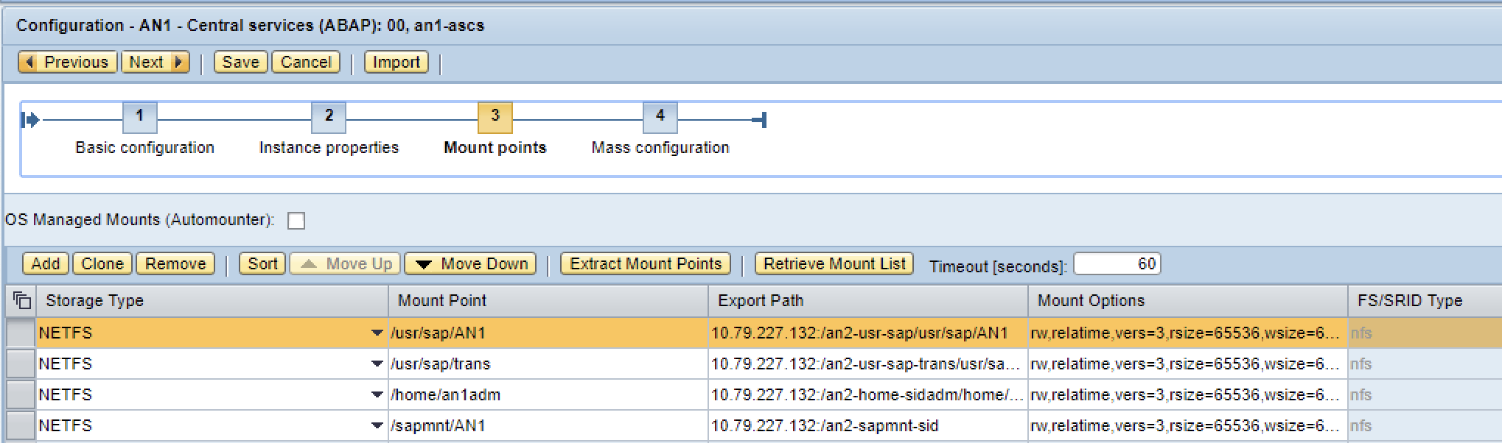Image resolution: width=1502 pixels, height=443 pixels.
Task: Remove the selected mount point
Action: (175, 263)
